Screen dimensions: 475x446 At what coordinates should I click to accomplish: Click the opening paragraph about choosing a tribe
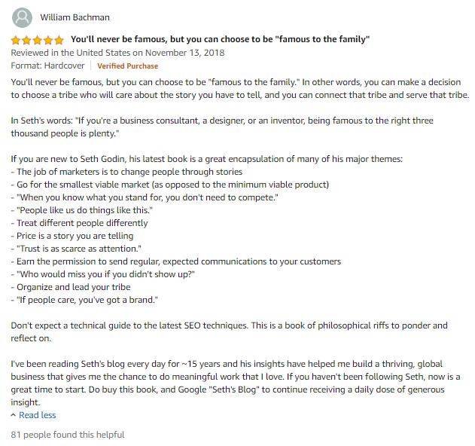click(240, 89)
